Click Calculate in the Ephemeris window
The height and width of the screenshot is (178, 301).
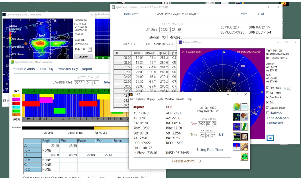(x=131, y=14)
